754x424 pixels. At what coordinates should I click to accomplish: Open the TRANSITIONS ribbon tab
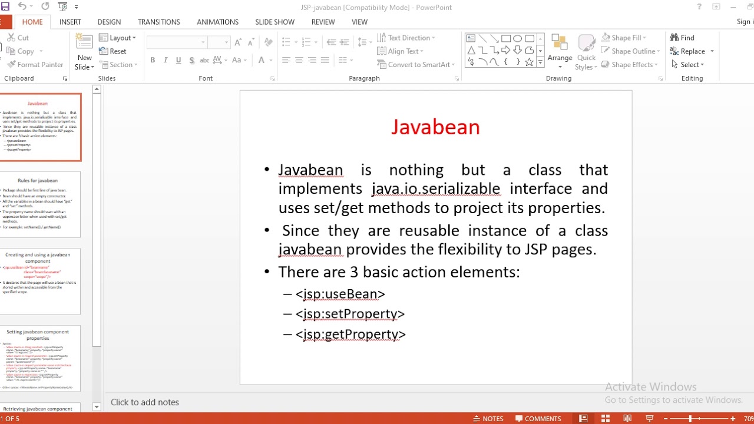(x=159, y=22)
